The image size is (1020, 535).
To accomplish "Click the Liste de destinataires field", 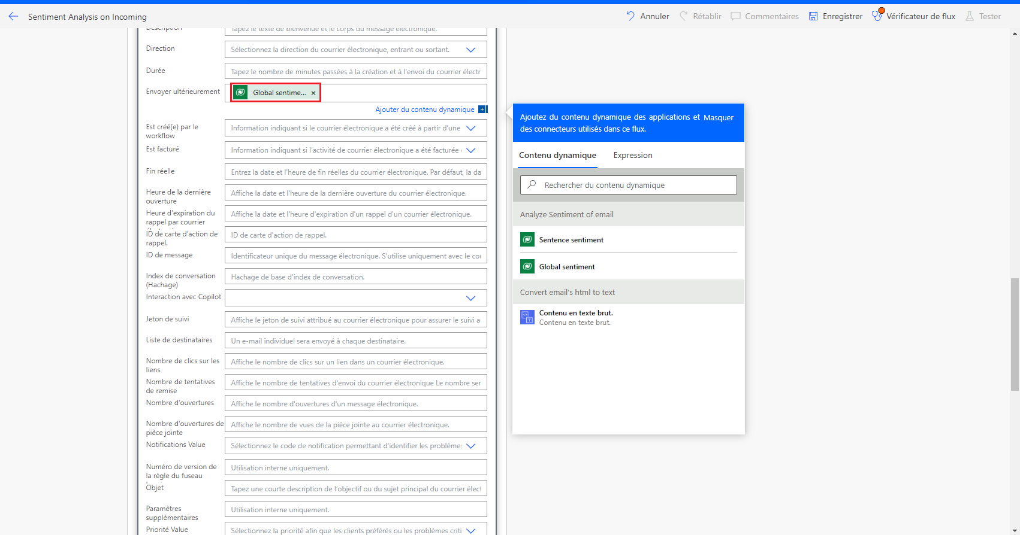I will [355, 341].
